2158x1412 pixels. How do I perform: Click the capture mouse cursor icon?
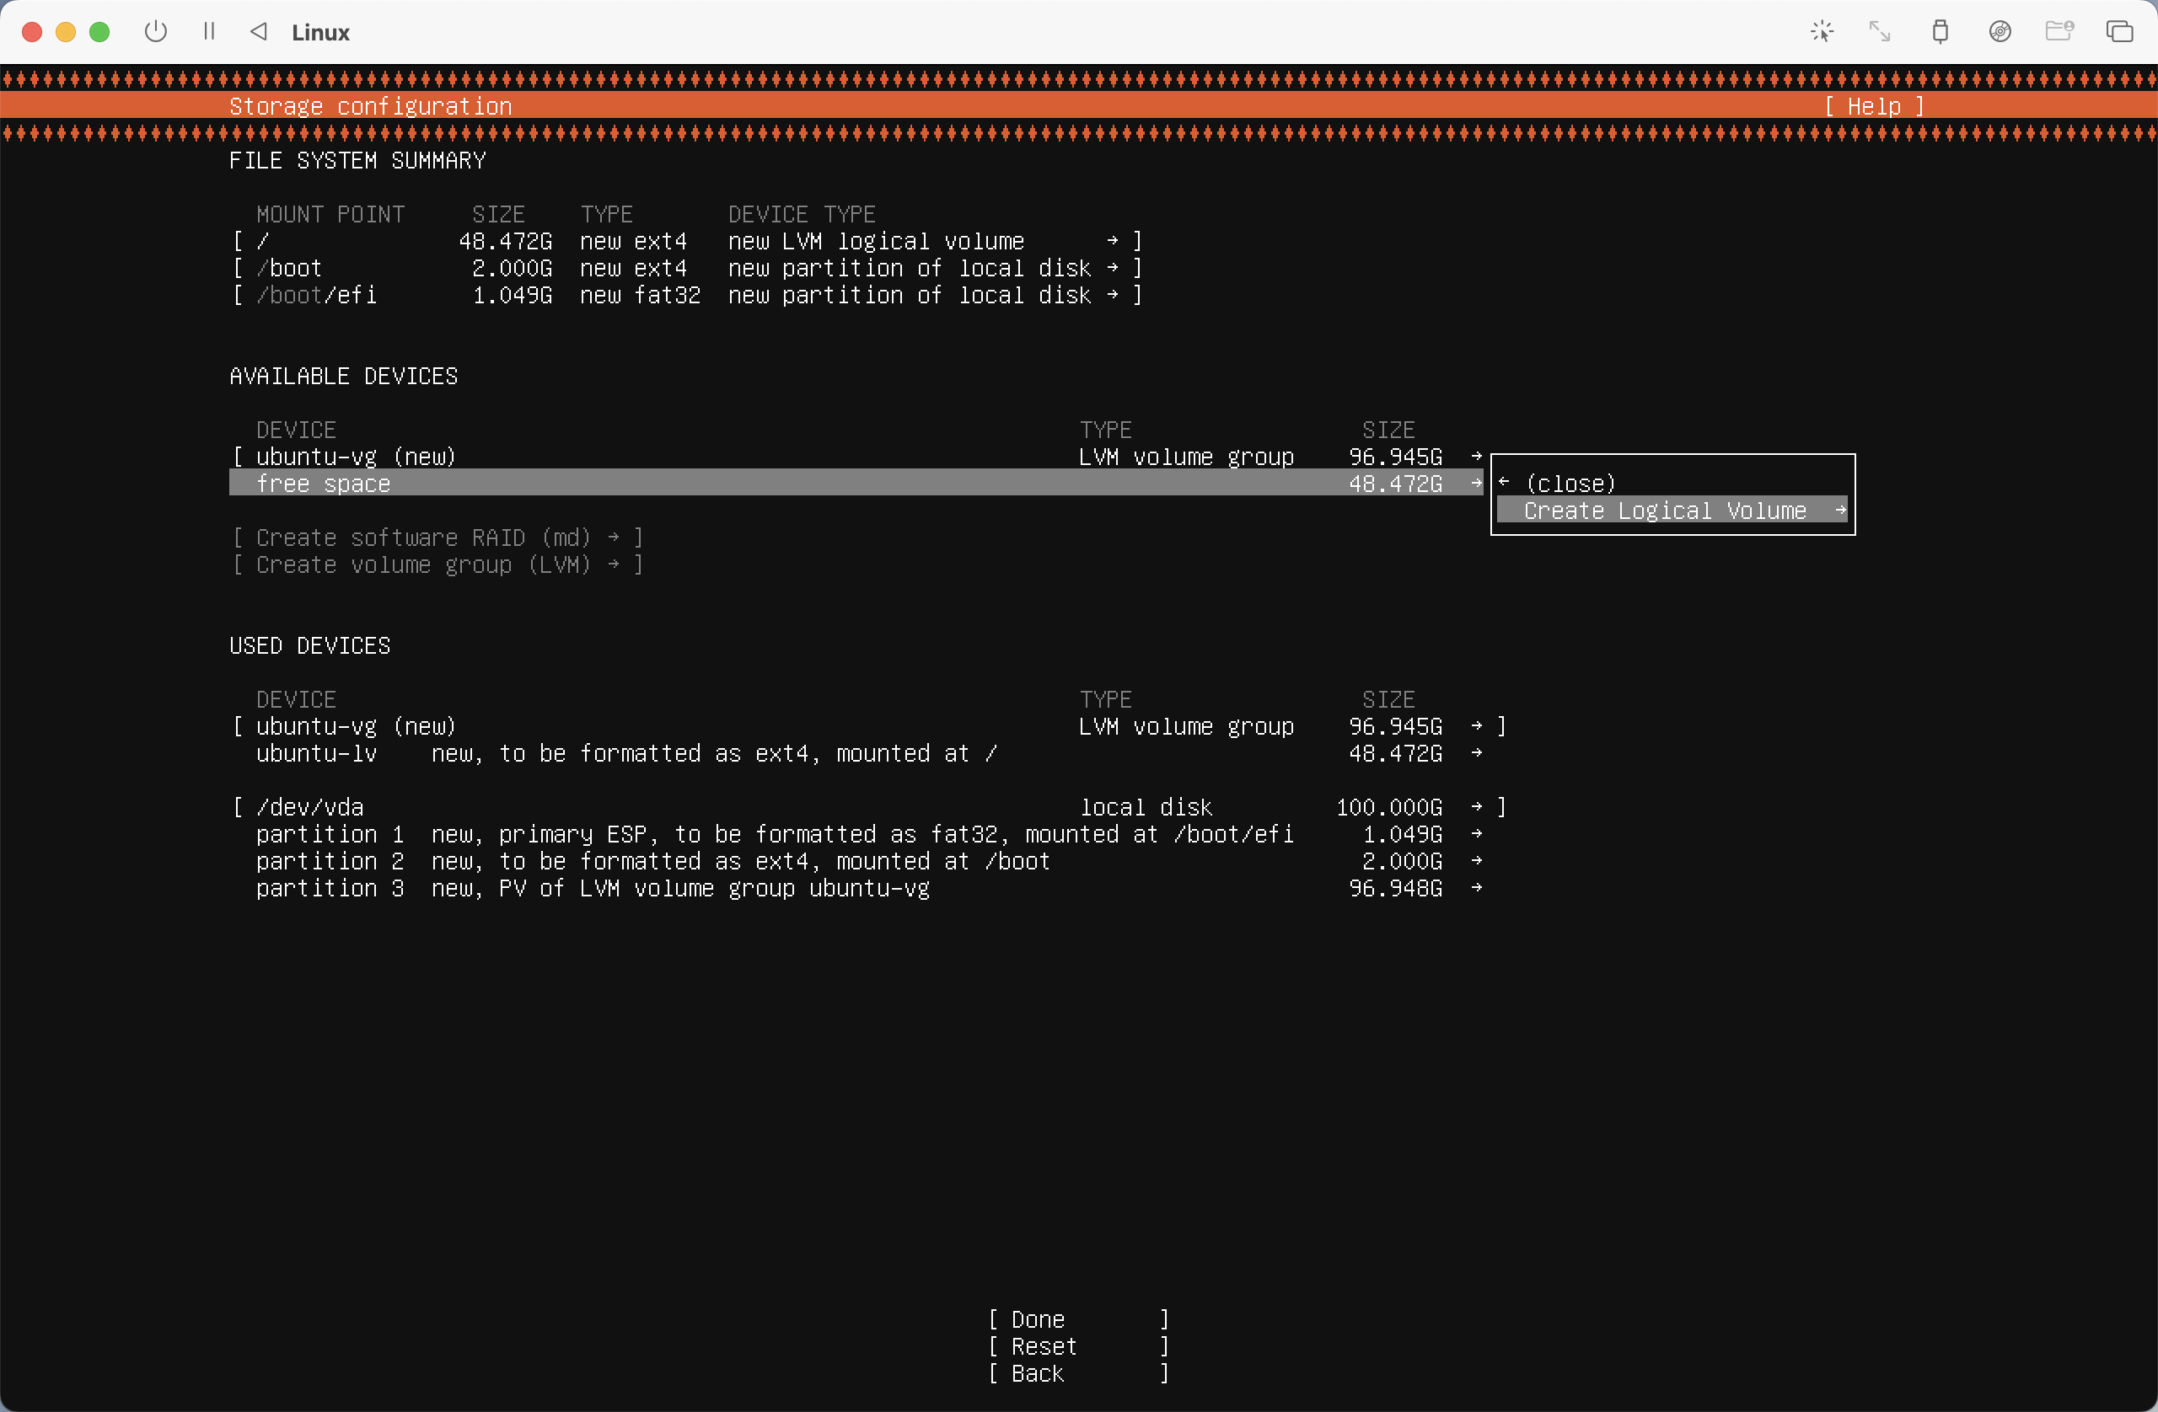coord(1822,32)
